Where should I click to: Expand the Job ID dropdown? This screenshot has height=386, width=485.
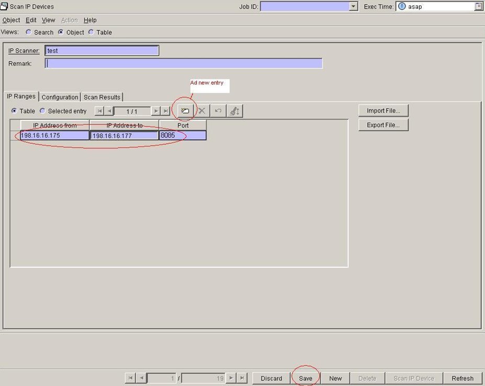coord(353,6)
